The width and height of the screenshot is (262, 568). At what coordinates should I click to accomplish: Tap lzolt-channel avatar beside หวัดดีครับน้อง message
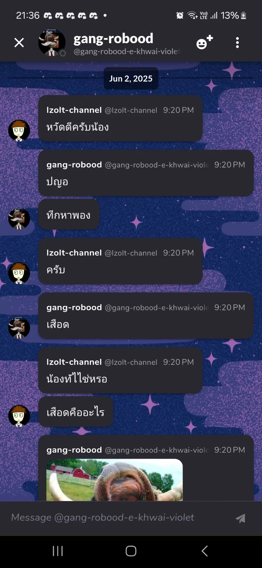point(19,130)
